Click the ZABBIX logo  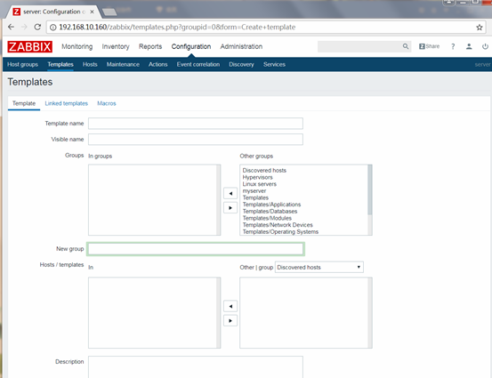tap(30, 47)
